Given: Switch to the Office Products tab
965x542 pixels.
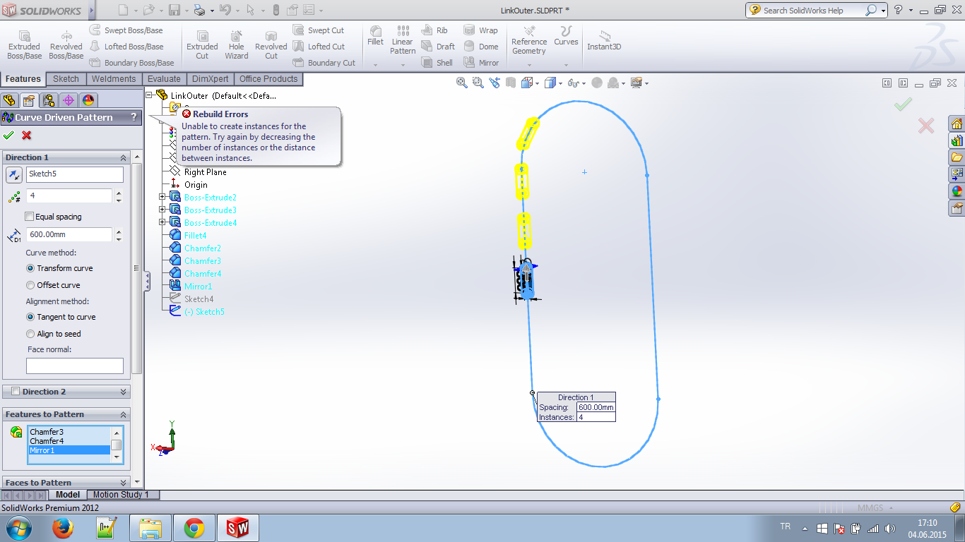Looking at the screenshot, I should point(268,79).
